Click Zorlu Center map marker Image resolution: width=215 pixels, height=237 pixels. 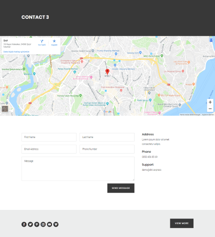(162, 55)
